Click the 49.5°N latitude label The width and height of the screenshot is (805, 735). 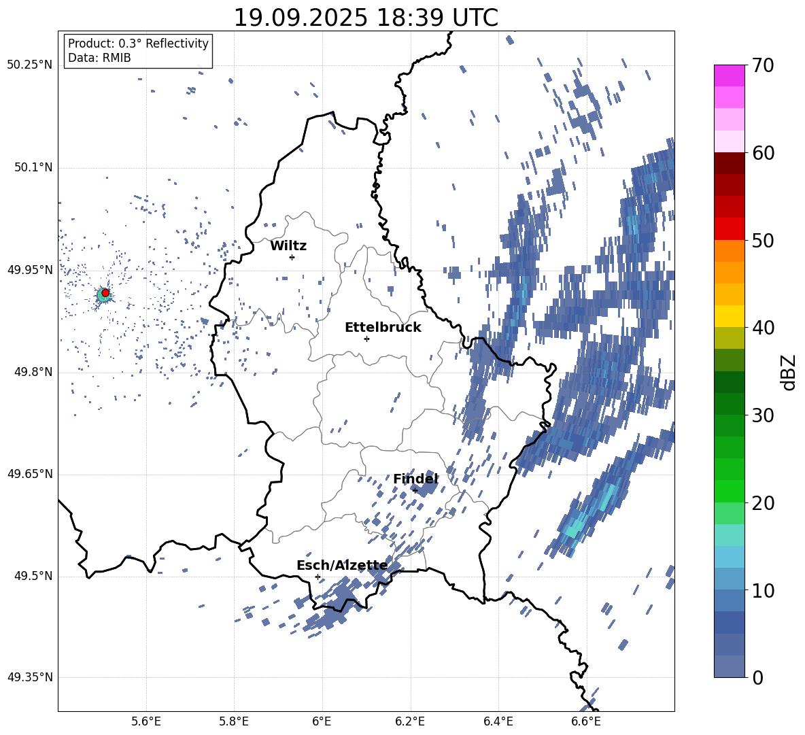(x=33, y=576)
